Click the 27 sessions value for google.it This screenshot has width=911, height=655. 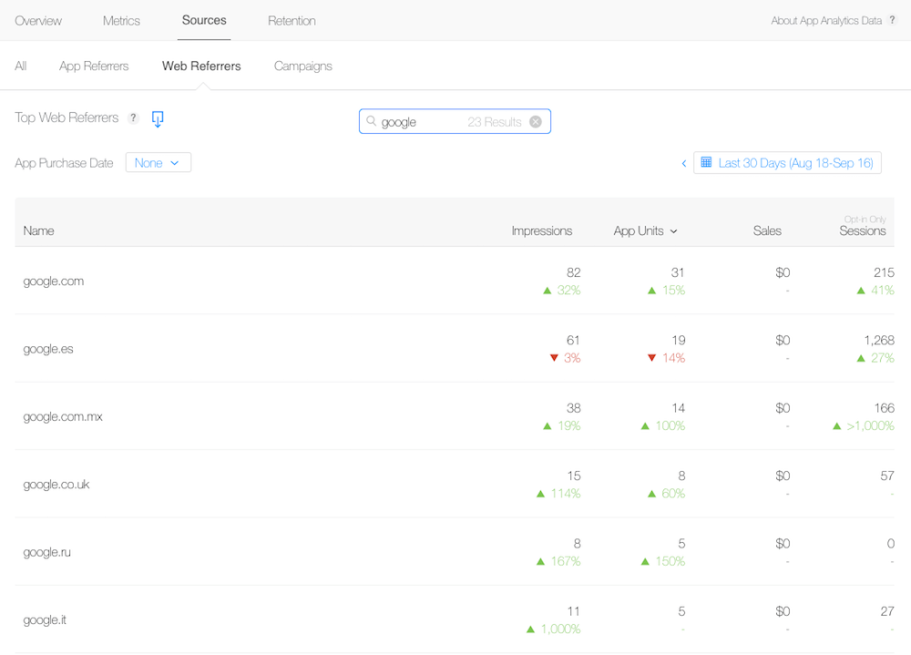[887, 611]
